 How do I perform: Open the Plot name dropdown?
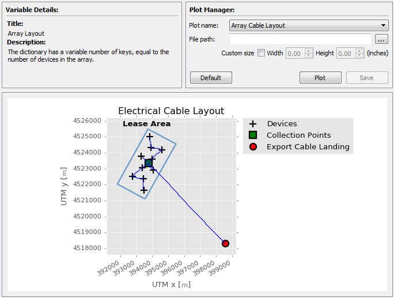[309, 25]
